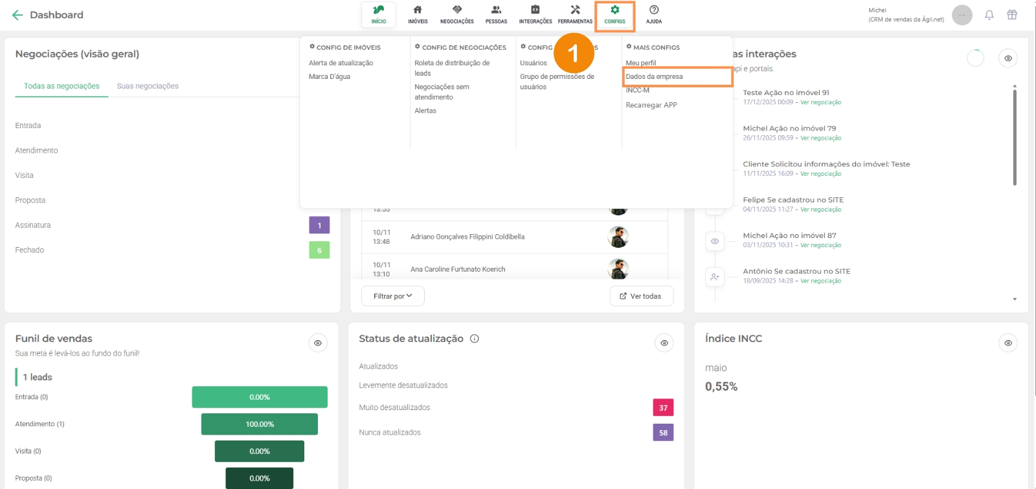Click the Ver todas button

(641, 296)
